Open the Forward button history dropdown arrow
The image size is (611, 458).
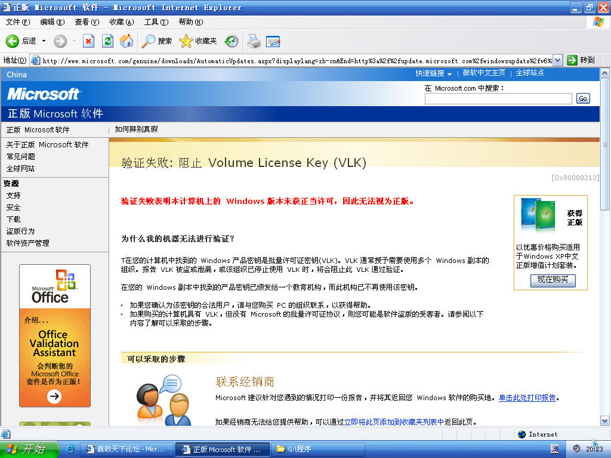[74, 41]
